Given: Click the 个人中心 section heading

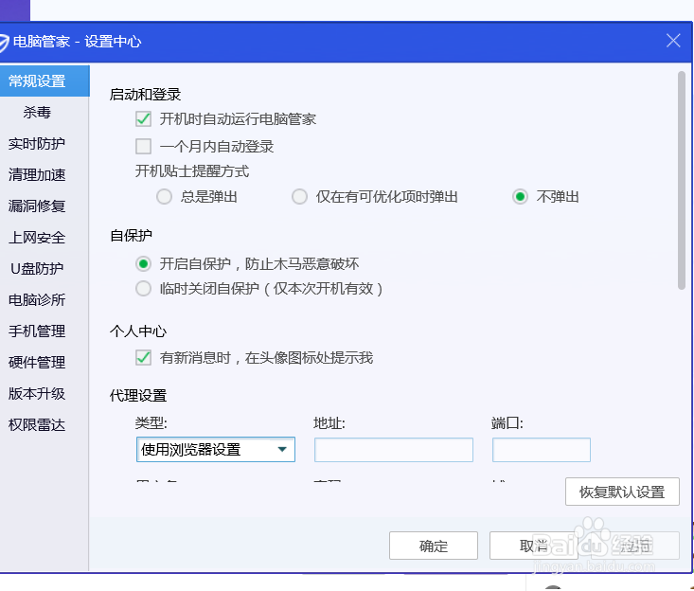Looking at the screenshot, I should [138, 331].
